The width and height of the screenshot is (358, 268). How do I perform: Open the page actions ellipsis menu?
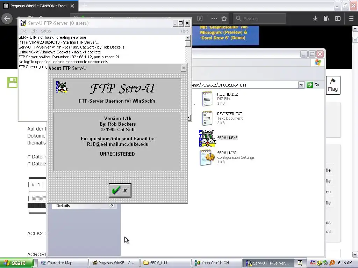214,18
